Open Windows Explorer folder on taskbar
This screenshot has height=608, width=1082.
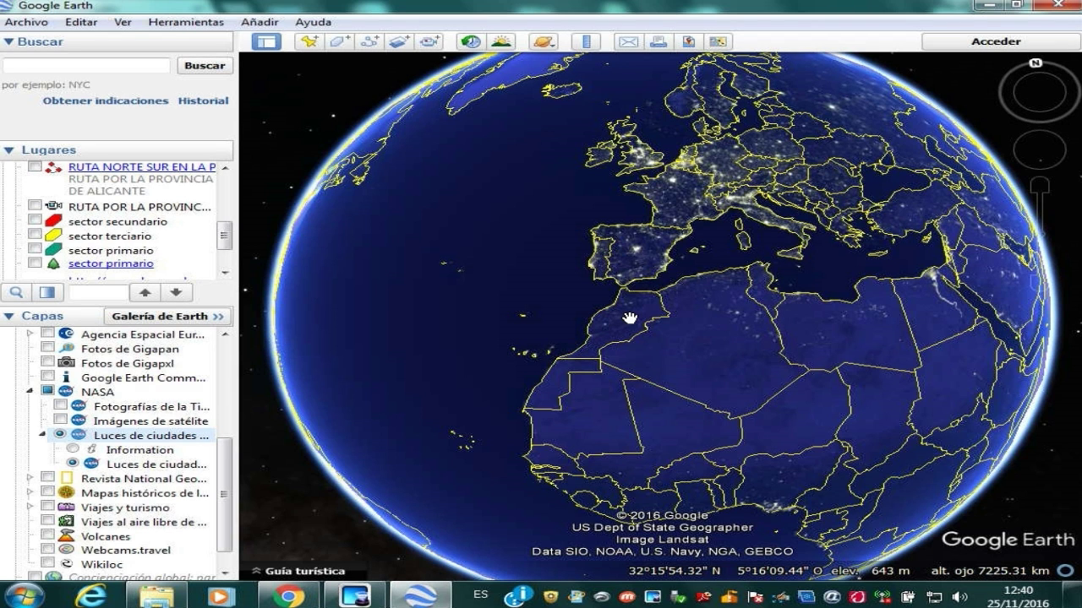pos(156,595)
